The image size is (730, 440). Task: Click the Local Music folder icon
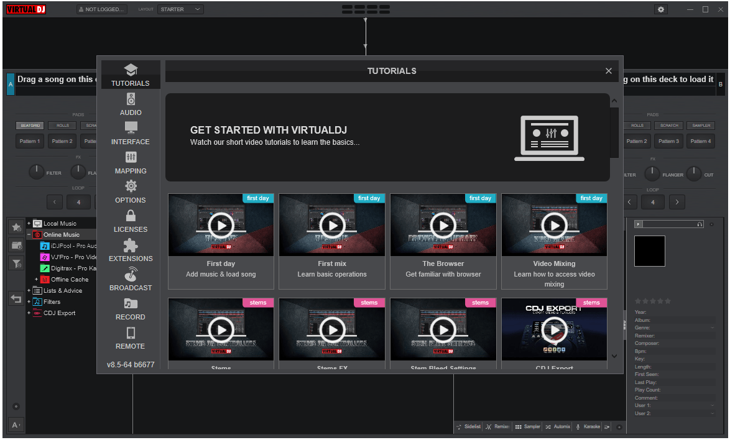click(x=37, y=224)
